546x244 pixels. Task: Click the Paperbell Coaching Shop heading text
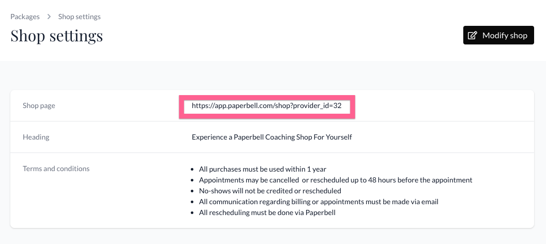tap(271, 137)
